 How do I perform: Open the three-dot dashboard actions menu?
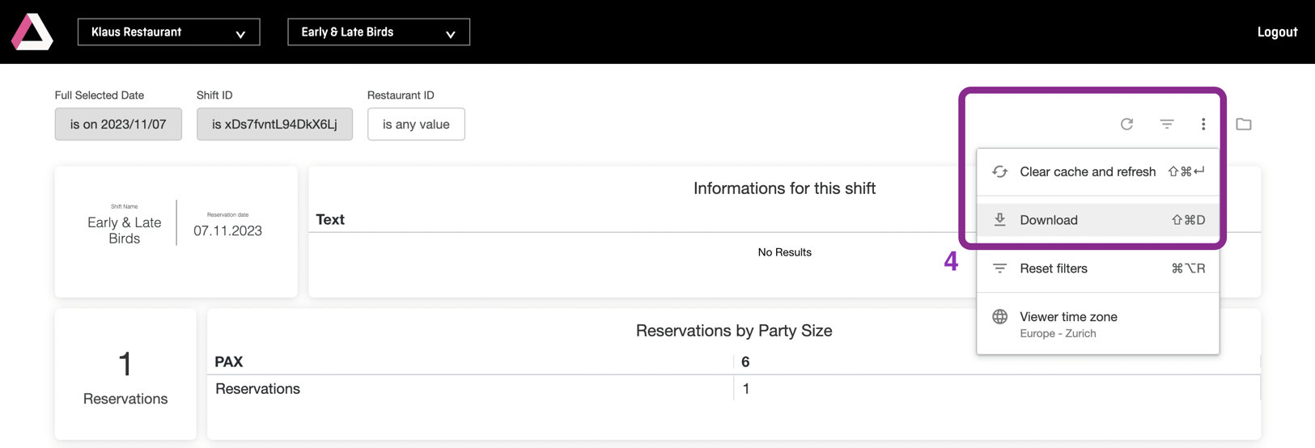[x=1203, y=124]
